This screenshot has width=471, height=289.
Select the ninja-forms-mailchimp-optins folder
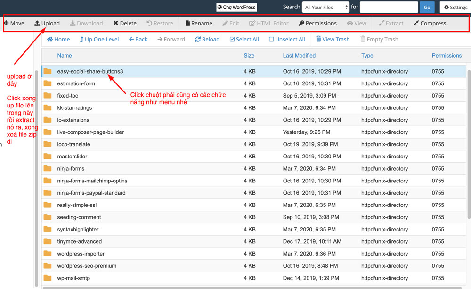92,181
